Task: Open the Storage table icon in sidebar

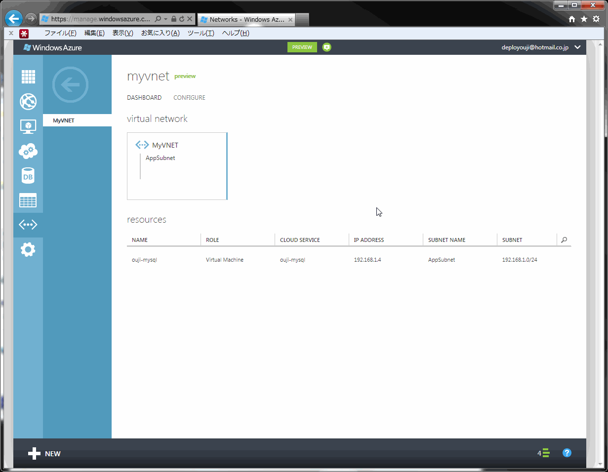Action: (x=28, y=200)
